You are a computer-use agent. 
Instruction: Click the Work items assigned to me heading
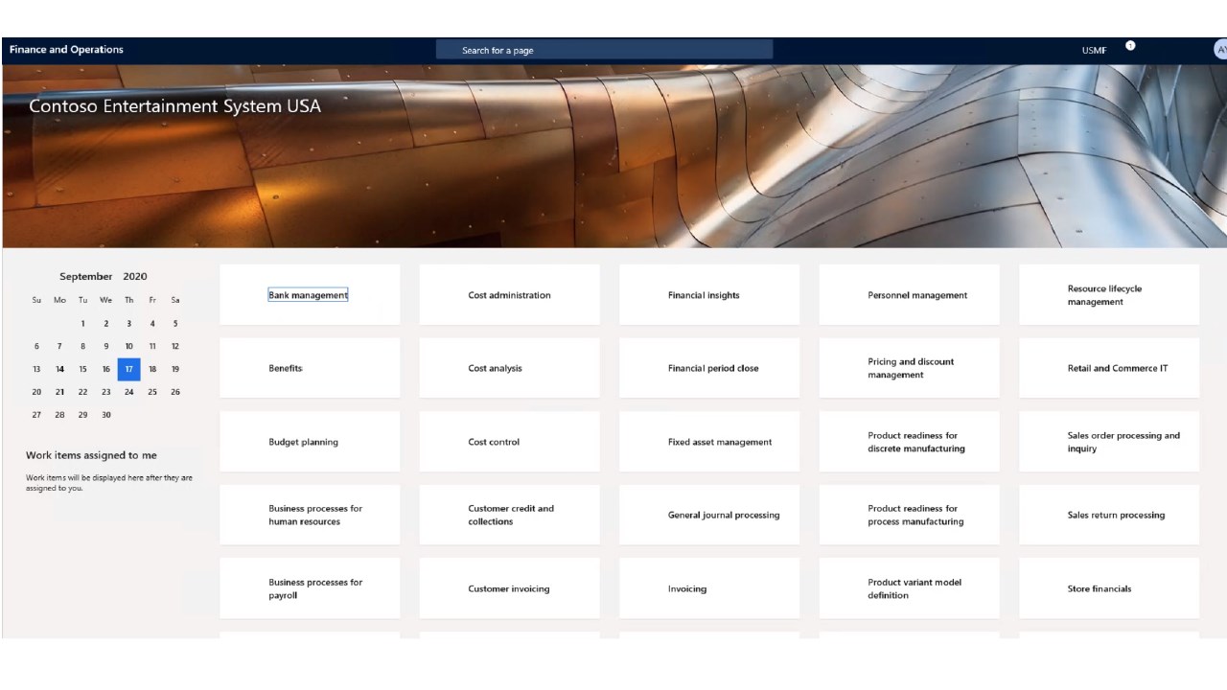(91, 455)
